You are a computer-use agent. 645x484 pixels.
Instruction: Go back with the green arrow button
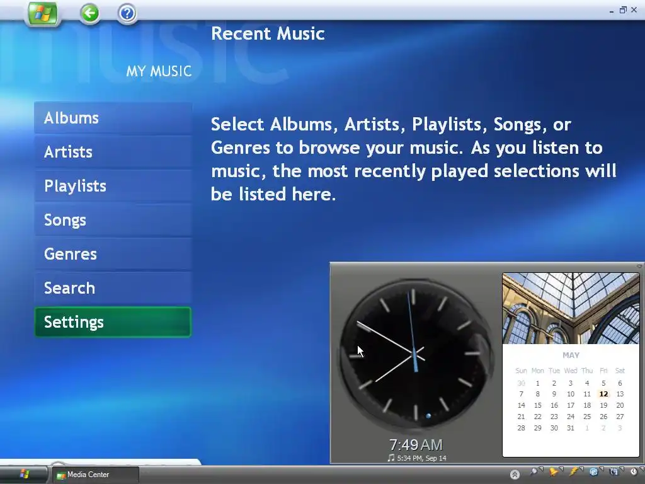89,14
